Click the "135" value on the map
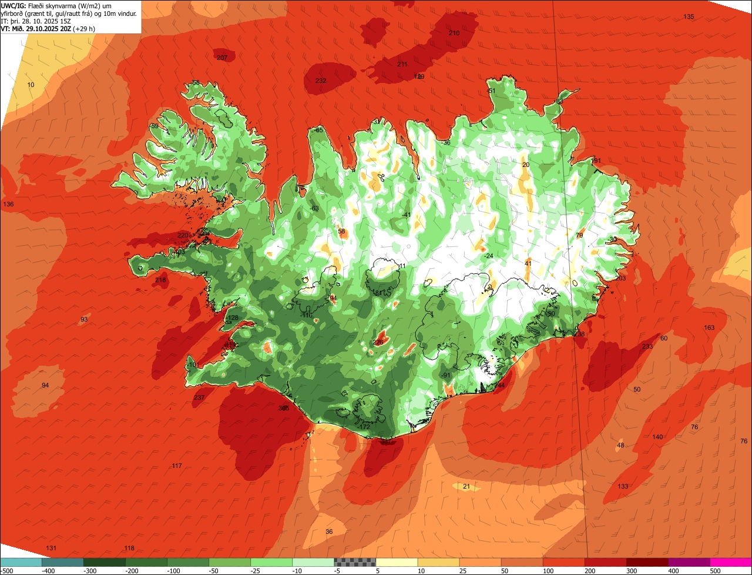752x575 pixels. click(689, 16)
